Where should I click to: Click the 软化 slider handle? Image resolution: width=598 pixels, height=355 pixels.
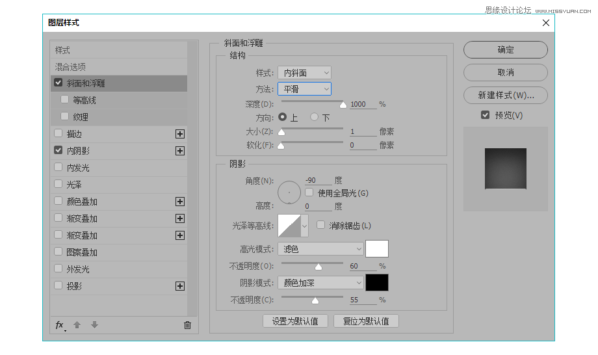(281, 146)
